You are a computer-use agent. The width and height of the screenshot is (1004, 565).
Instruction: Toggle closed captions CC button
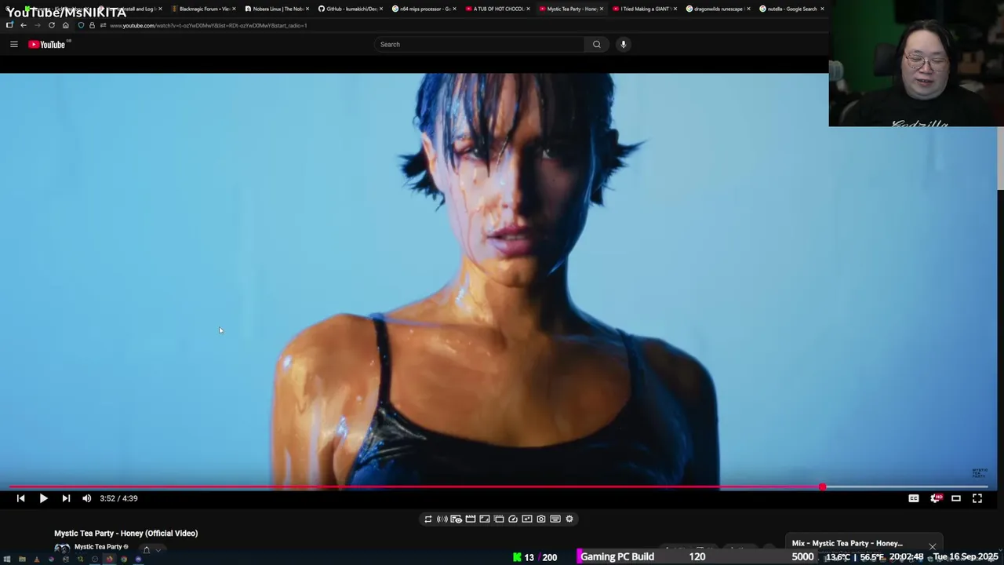coord(914,498)
